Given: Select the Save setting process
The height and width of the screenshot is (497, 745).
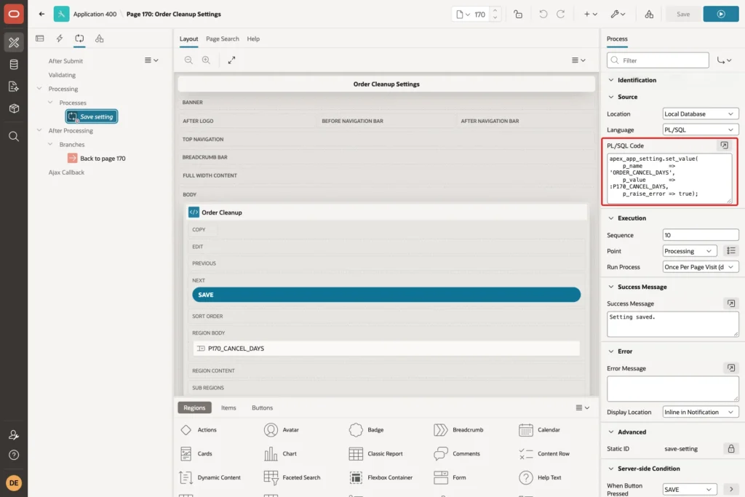Looking at the screenshot, I should click(x=92, y=116).
